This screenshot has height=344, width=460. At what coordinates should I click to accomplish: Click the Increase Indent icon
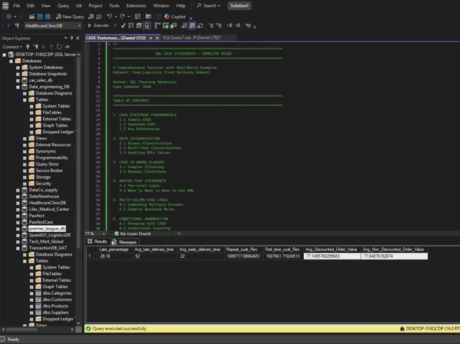[237, 26]
